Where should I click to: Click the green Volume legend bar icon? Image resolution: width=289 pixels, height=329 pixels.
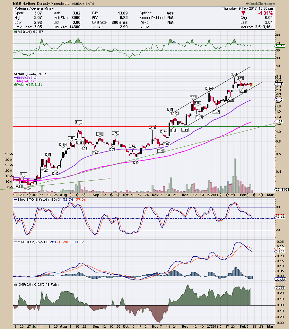[x=15, y=85]
